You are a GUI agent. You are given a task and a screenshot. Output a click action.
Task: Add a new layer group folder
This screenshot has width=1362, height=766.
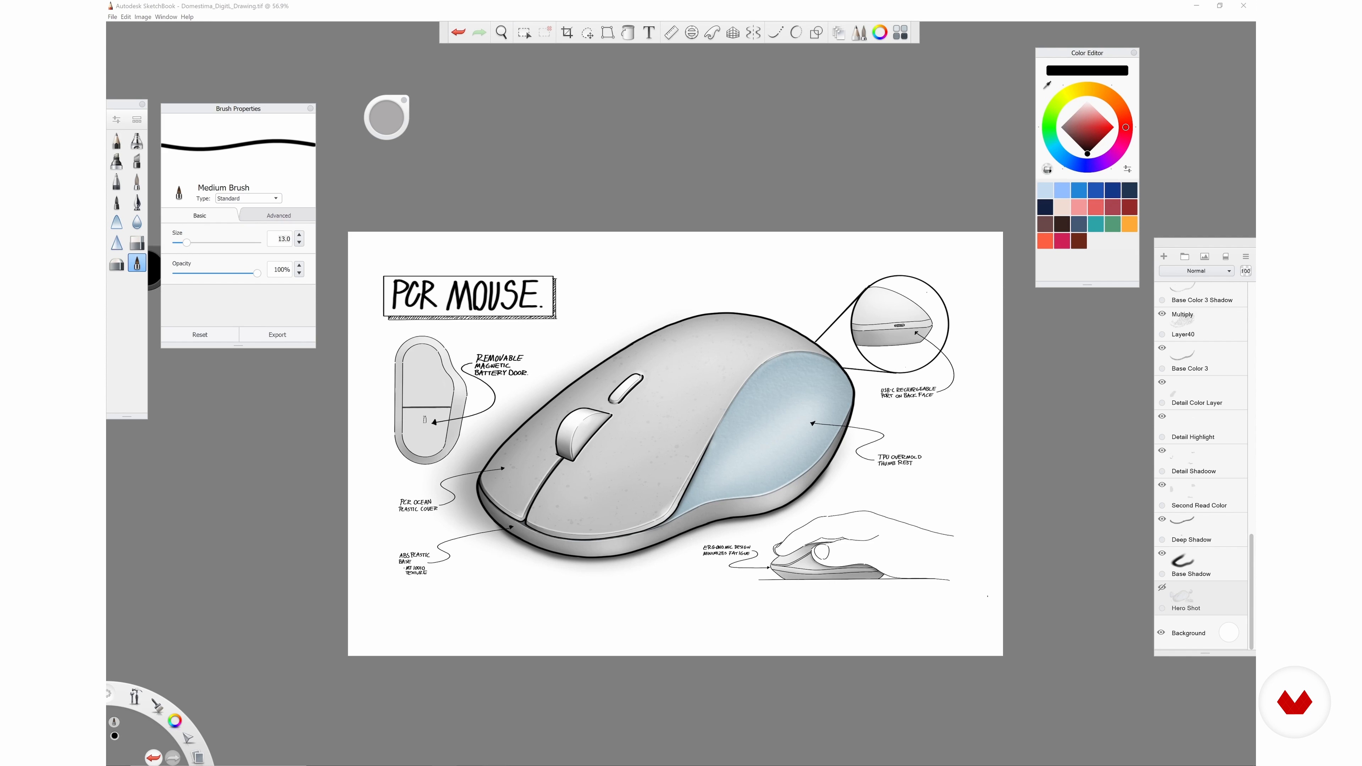point(1184,256)
